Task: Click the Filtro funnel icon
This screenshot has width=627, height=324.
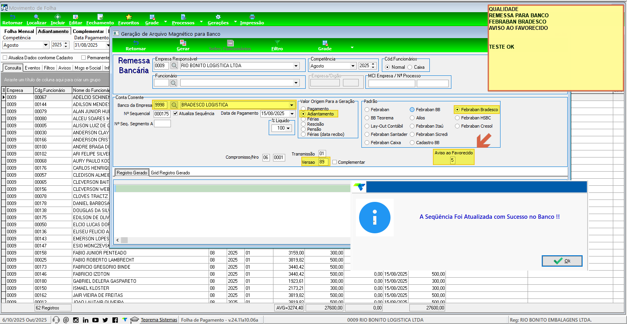Action: [277, 43]
